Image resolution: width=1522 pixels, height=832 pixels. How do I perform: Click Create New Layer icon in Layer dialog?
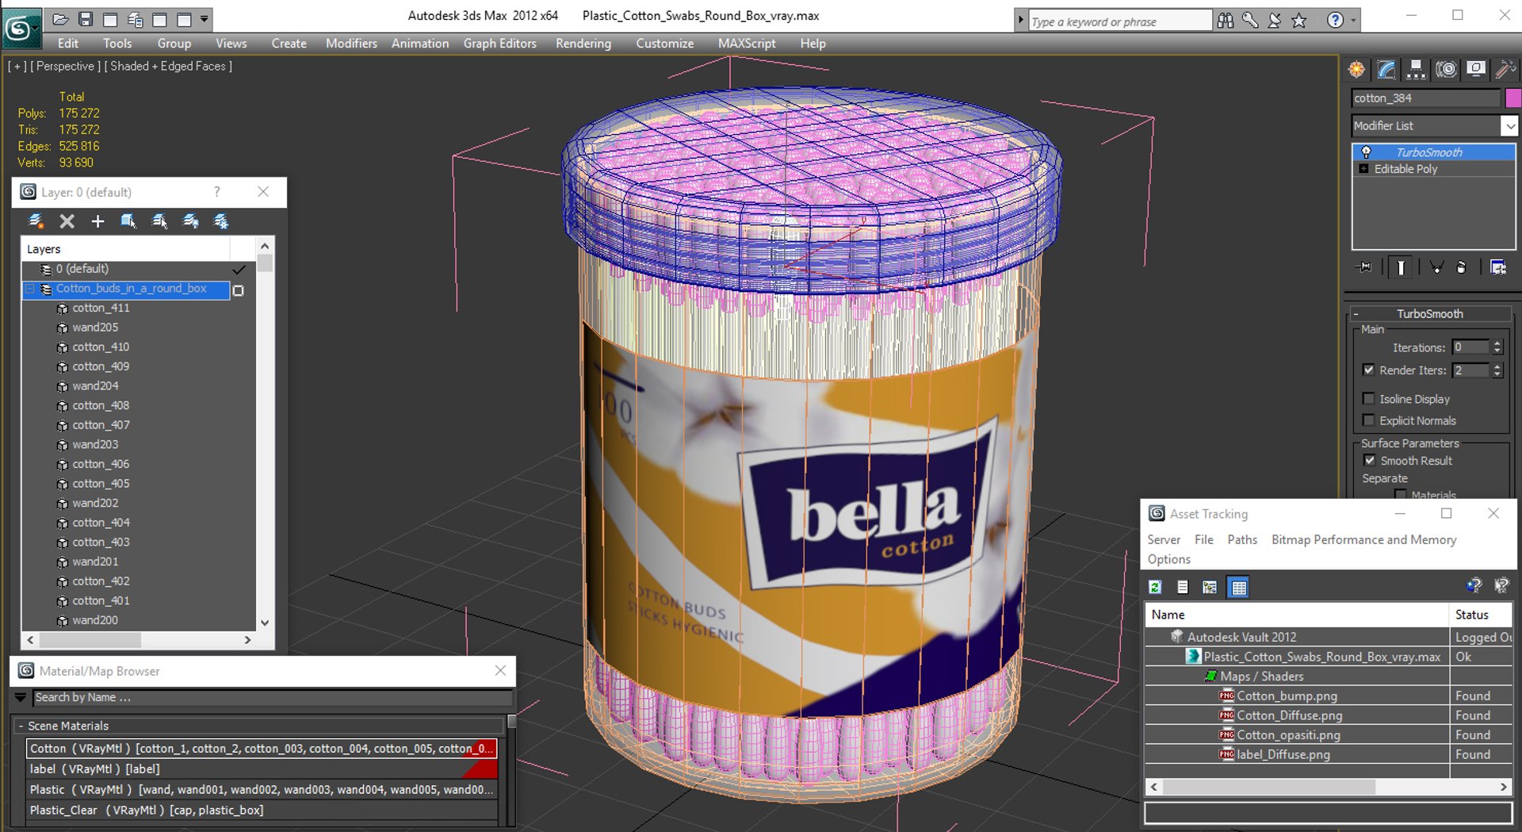point(36,221)
